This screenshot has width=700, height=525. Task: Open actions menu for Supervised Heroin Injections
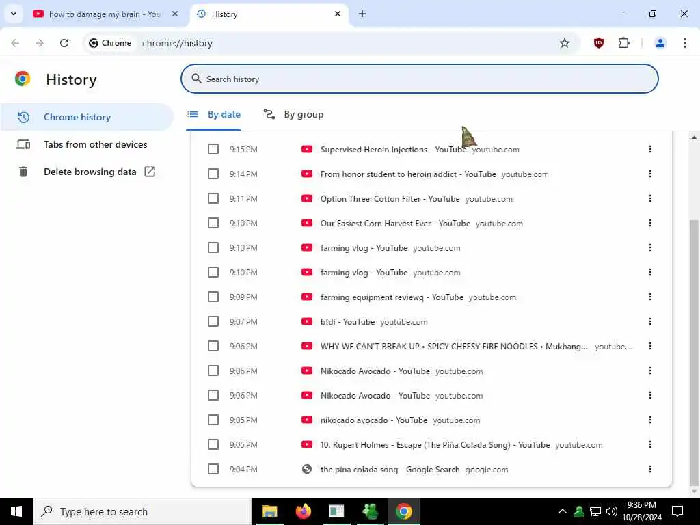649,149
